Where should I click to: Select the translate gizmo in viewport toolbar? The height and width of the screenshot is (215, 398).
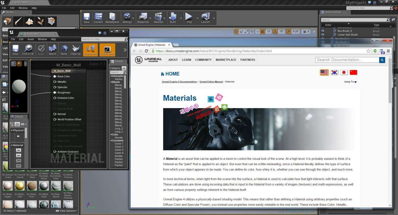tap(236, 32)
